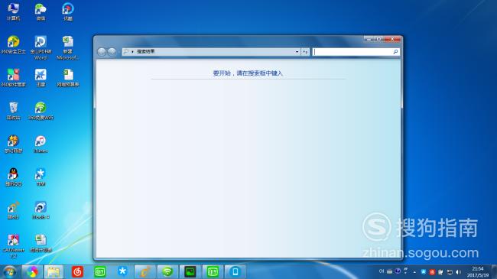Screen dimensions: 497x279
Task: Open the iTunes desktop shortcut
Action: point(41,144)
